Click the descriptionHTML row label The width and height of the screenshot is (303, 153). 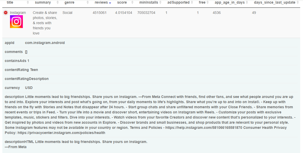point(20,142)
